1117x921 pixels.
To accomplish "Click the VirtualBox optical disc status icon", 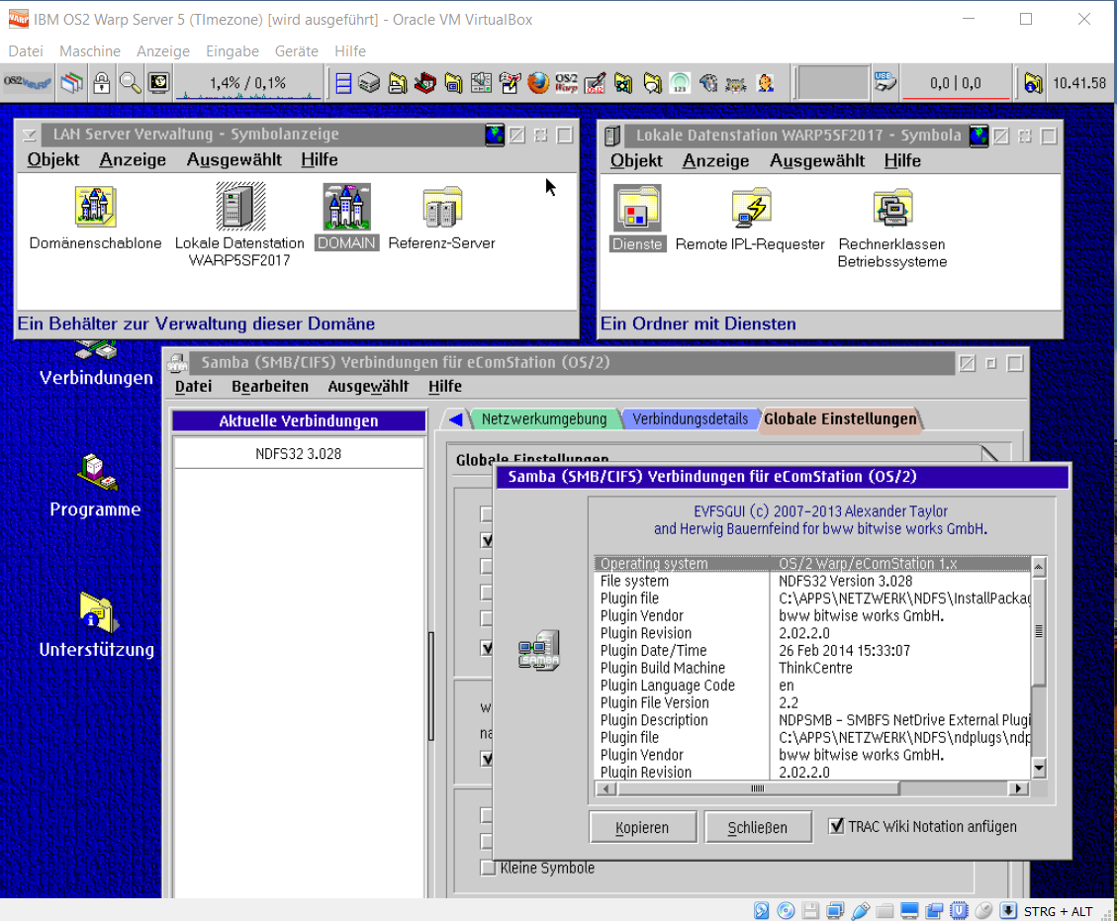I will pyautogui.click(x=786, y=910).
